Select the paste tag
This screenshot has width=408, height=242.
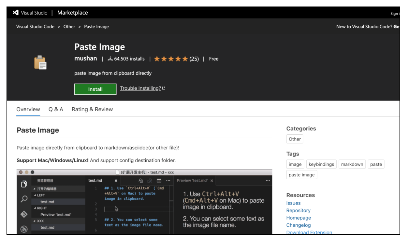tap(376, 164)
